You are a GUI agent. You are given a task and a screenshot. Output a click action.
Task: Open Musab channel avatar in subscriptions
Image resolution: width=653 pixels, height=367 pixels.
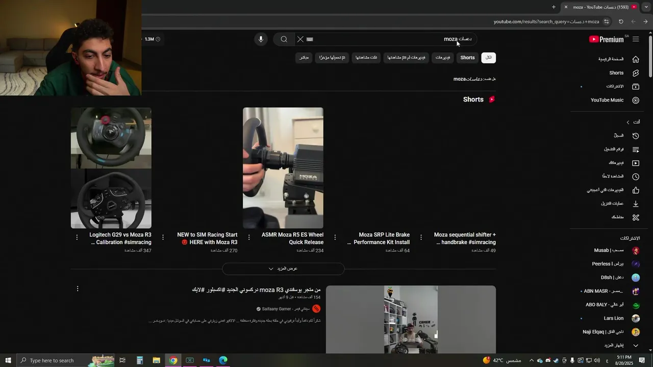coord(636,251)
